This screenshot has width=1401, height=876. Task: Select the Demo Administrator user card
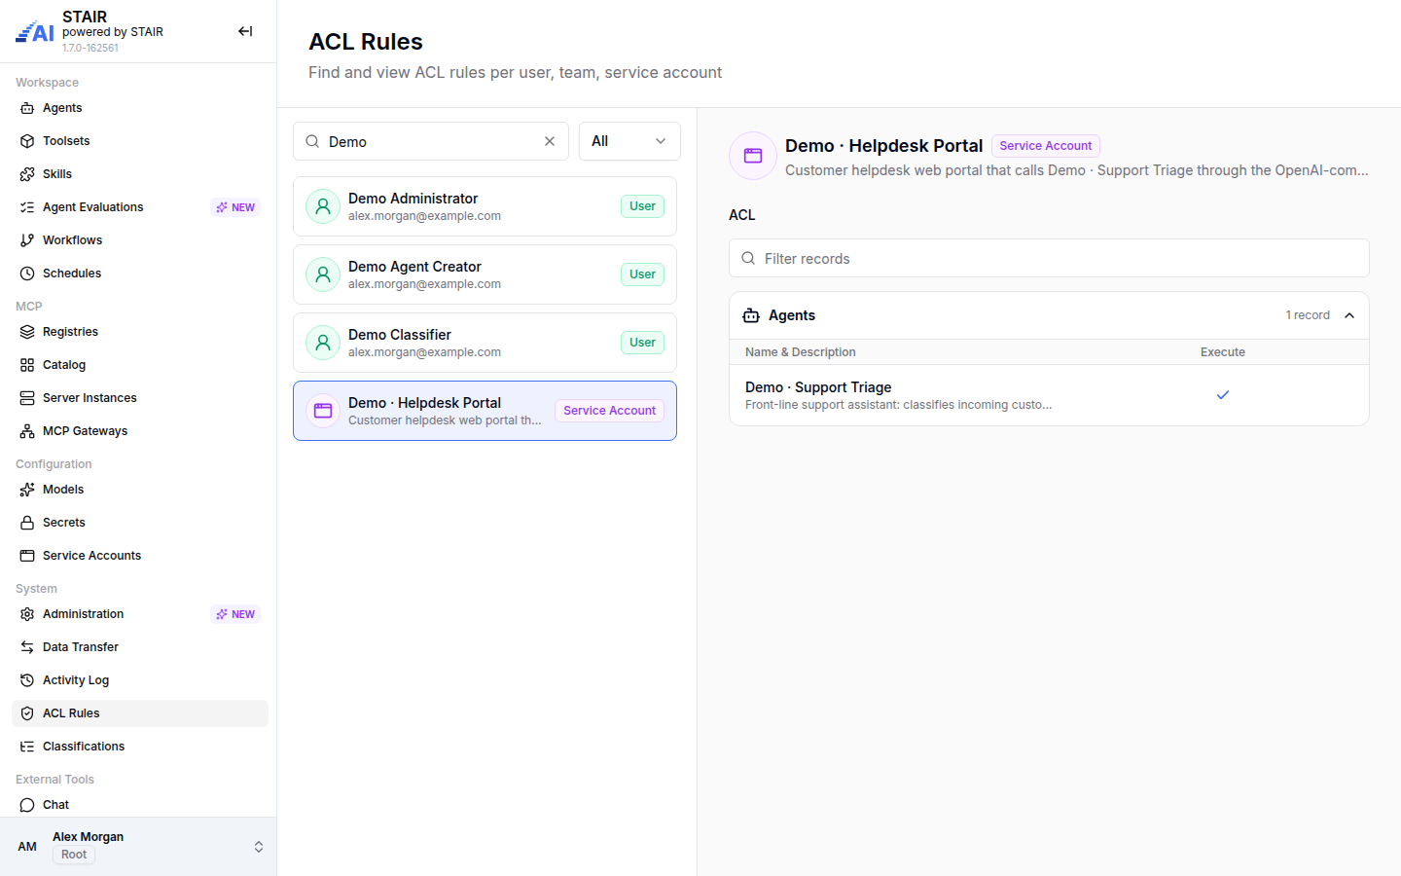click(485, 206)
